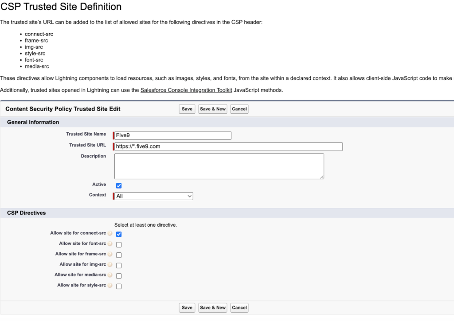The image size is (454, 321).
Task: Click the 'Allow site for style-src' label
Action: click(x=82, y=285)
